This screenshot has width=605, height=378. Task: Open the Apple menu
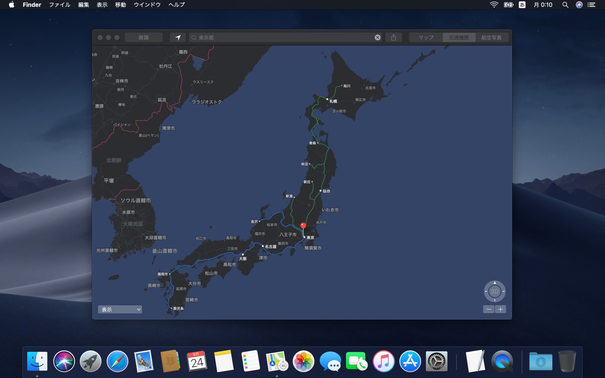click(x=12, y=5)
